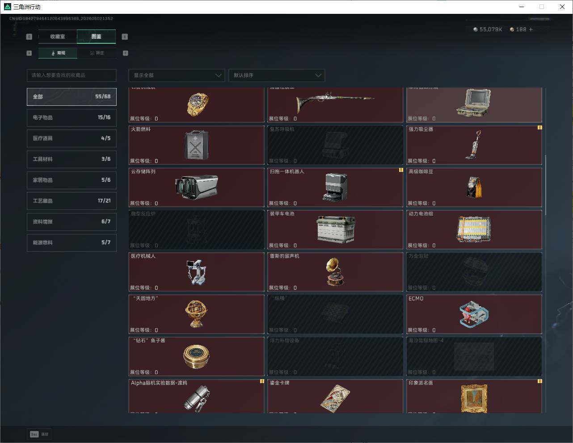
Task: Select the 医疗道具 category
Action: [72, 138]
